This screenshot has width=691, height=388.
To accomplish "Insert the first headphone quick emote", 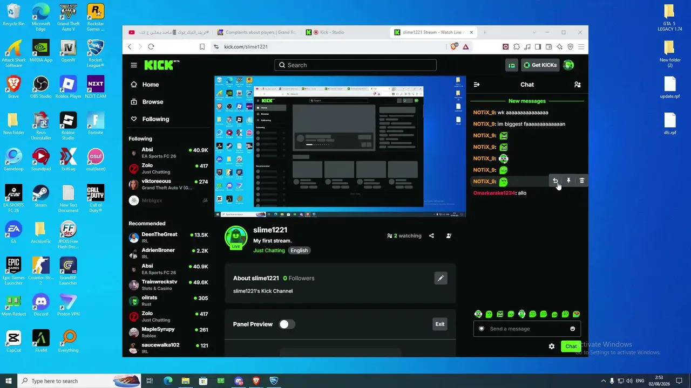I will click(x=478, y=314).
